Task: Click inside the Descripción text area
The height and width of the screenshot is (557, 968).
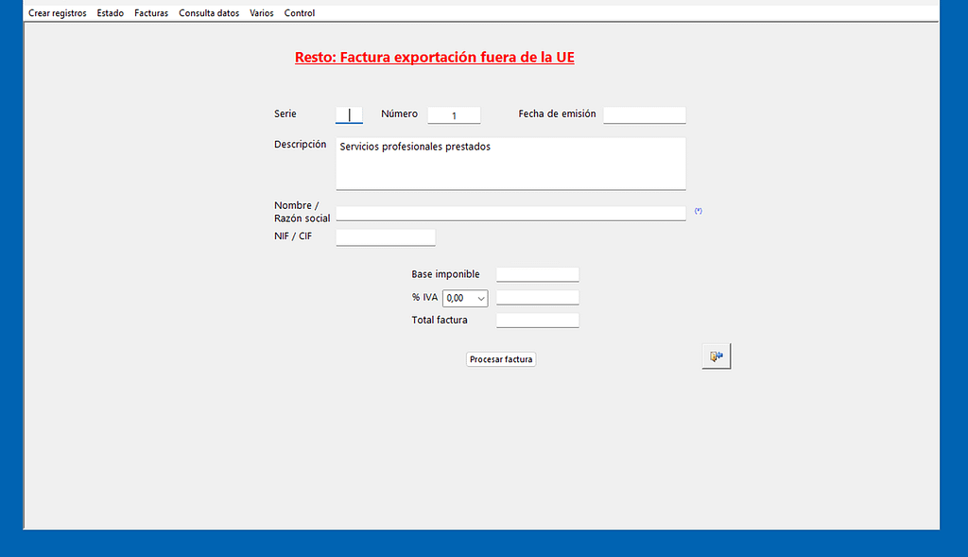Action: pyautogui.click(x=510, y=164)
